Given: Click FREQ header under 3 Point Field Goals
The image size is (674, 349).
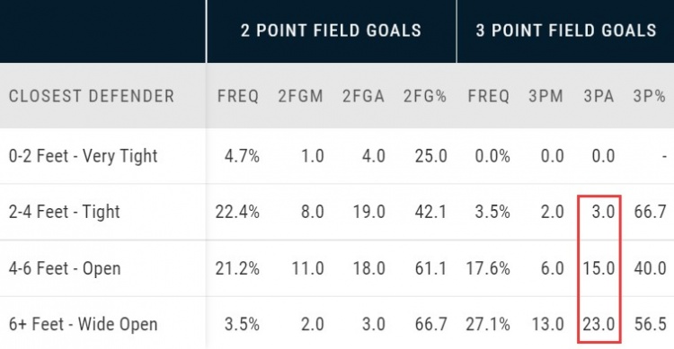Looking at the screenshot, I should [x=489, y=96].
